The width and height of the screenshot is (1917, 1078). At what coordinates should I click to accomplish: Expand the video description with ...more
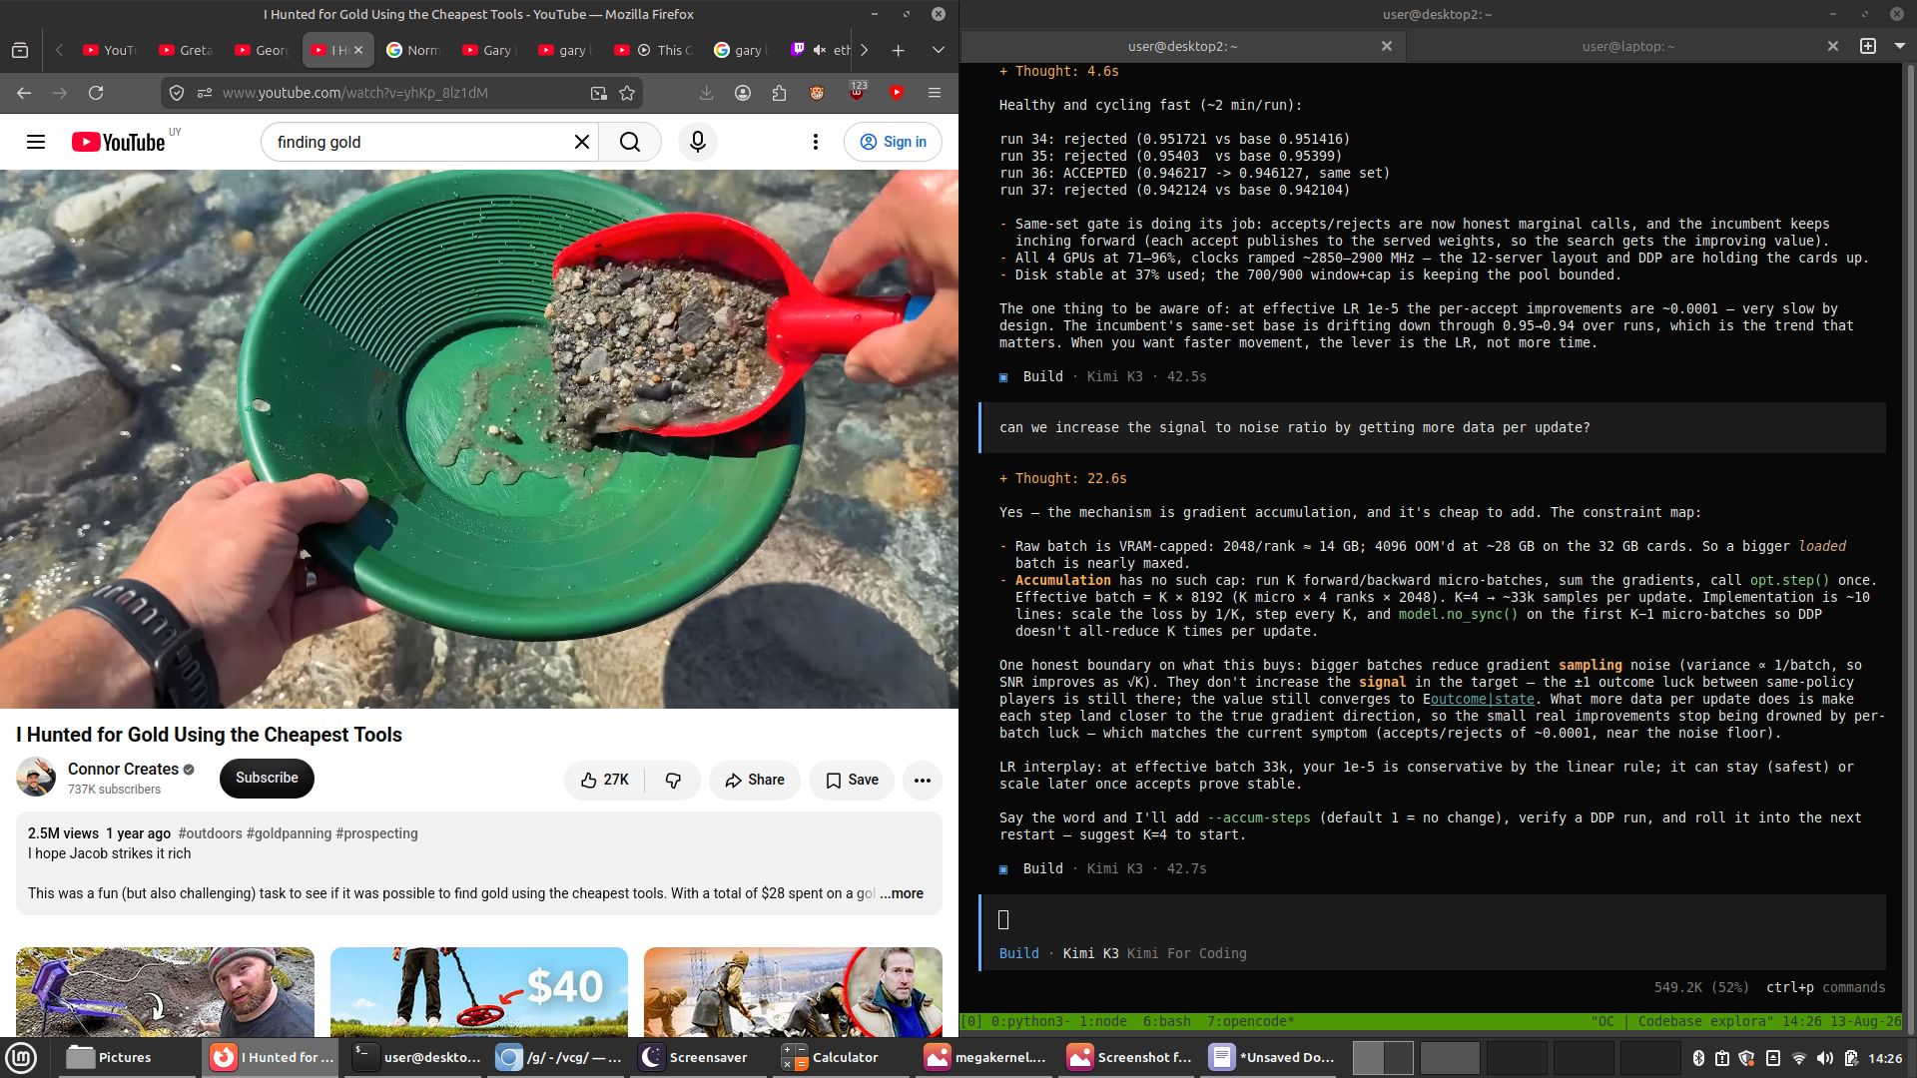(902, 893)
